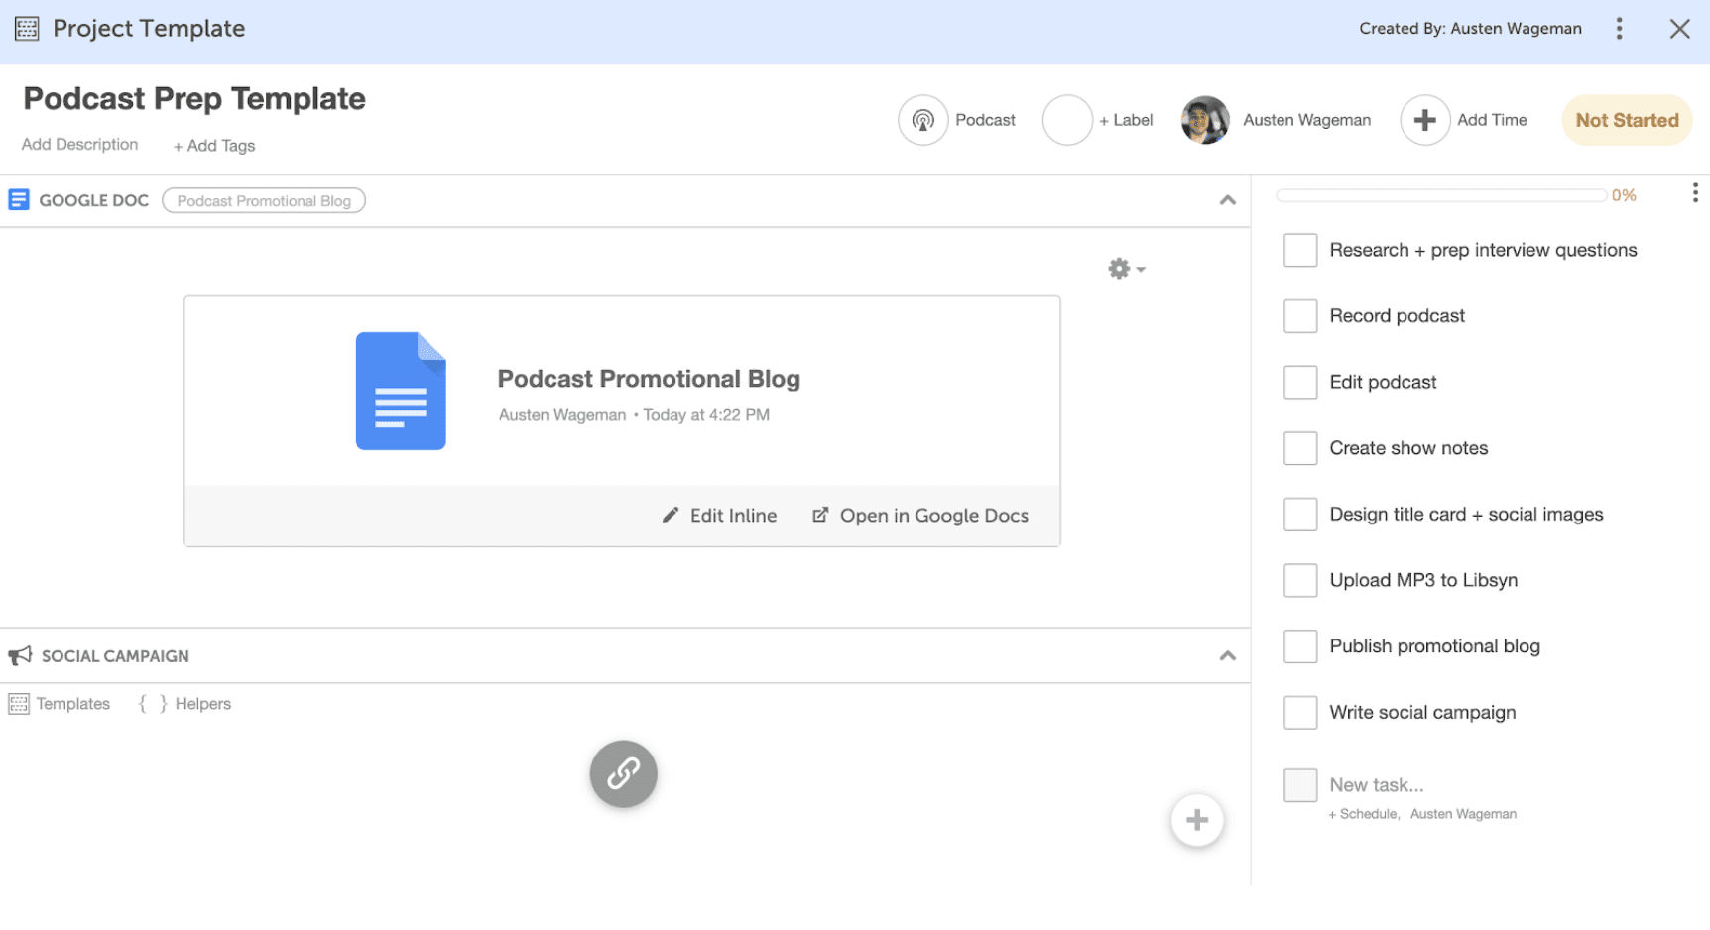Collapse the Google Doc section

coord(1227,200)
